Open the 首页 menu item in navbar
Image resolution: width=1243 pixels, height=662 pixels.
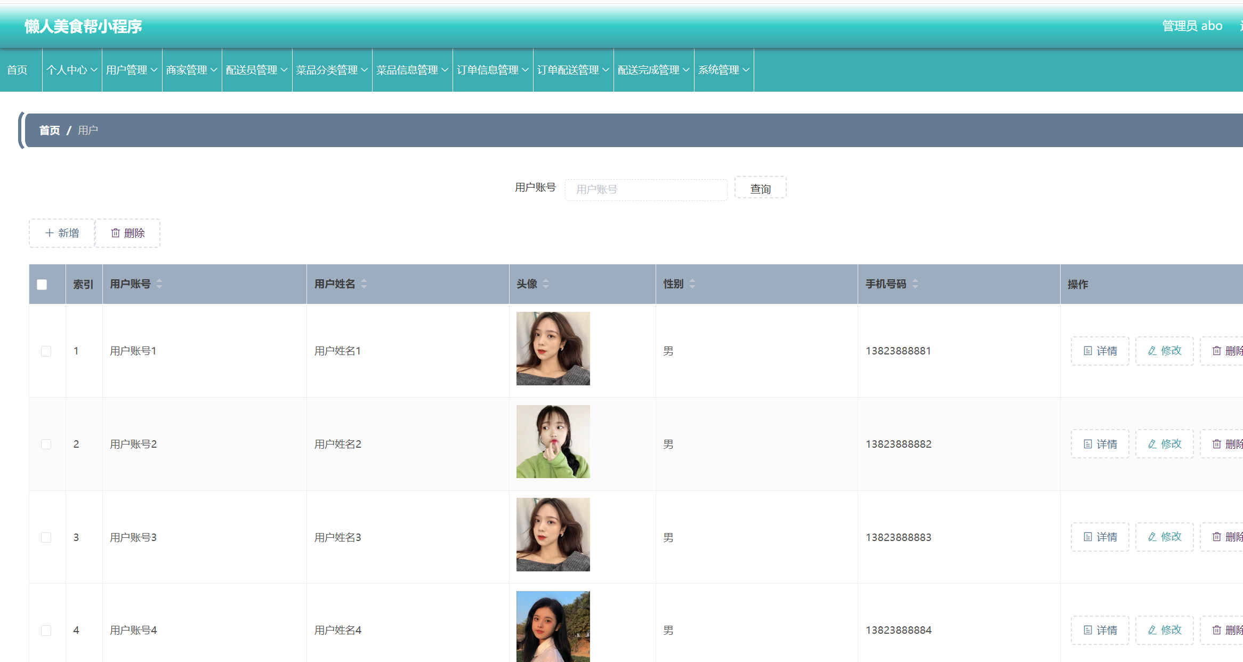tap(17, 70)
